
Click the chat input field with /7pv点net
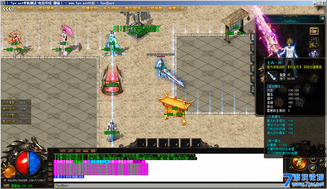pyautogui.click(x=168, y=185)
